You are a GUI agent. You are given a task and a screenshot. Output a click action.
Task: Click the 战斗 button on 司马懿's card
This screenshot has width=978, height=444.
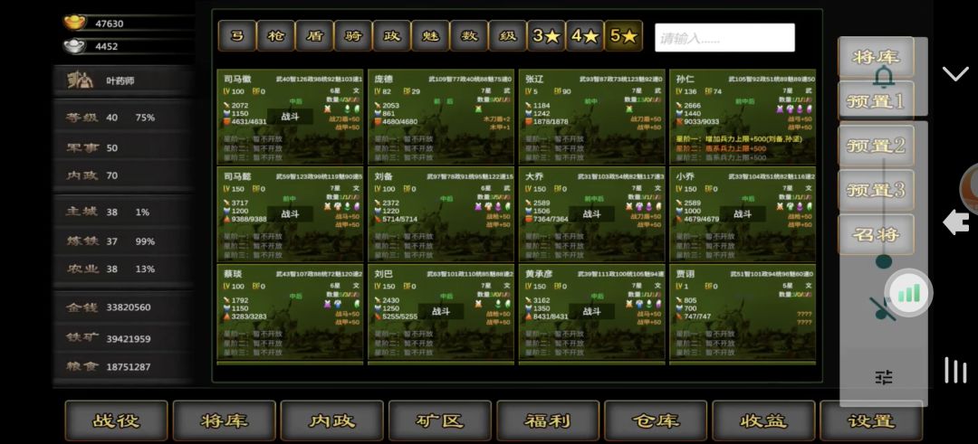coord(290,213)
